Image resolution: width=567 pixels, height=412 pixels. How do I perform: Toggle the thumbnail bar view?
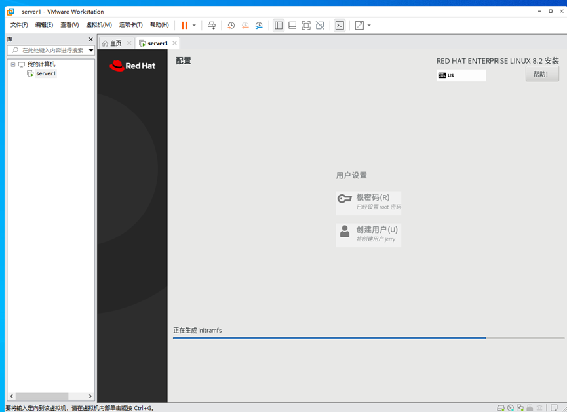pyautogui.click(x=292, y=26)
